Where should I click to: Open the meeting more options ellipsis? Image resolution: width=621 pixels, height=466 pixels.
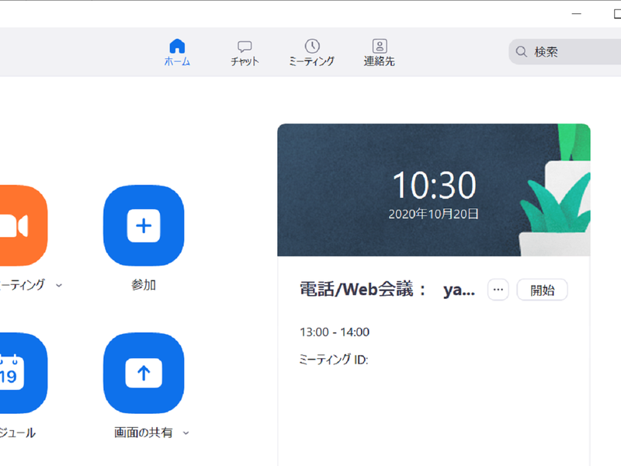[x=498, y=290]
